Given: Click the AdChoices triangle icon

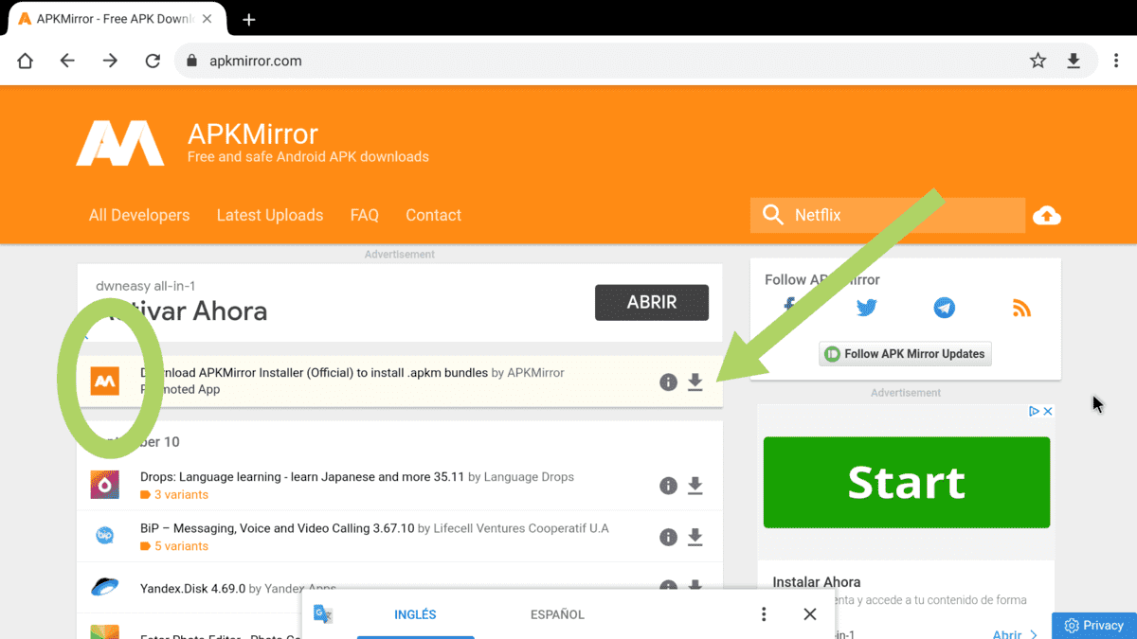Looking at the screenshot, I should coord(1035,412).
